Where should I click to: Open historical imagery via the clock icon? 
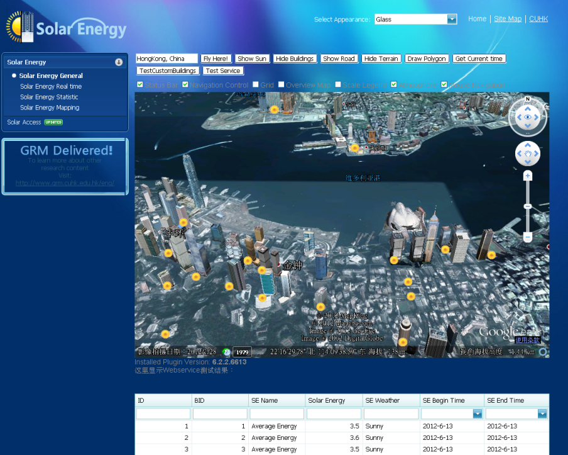[226, 352]
